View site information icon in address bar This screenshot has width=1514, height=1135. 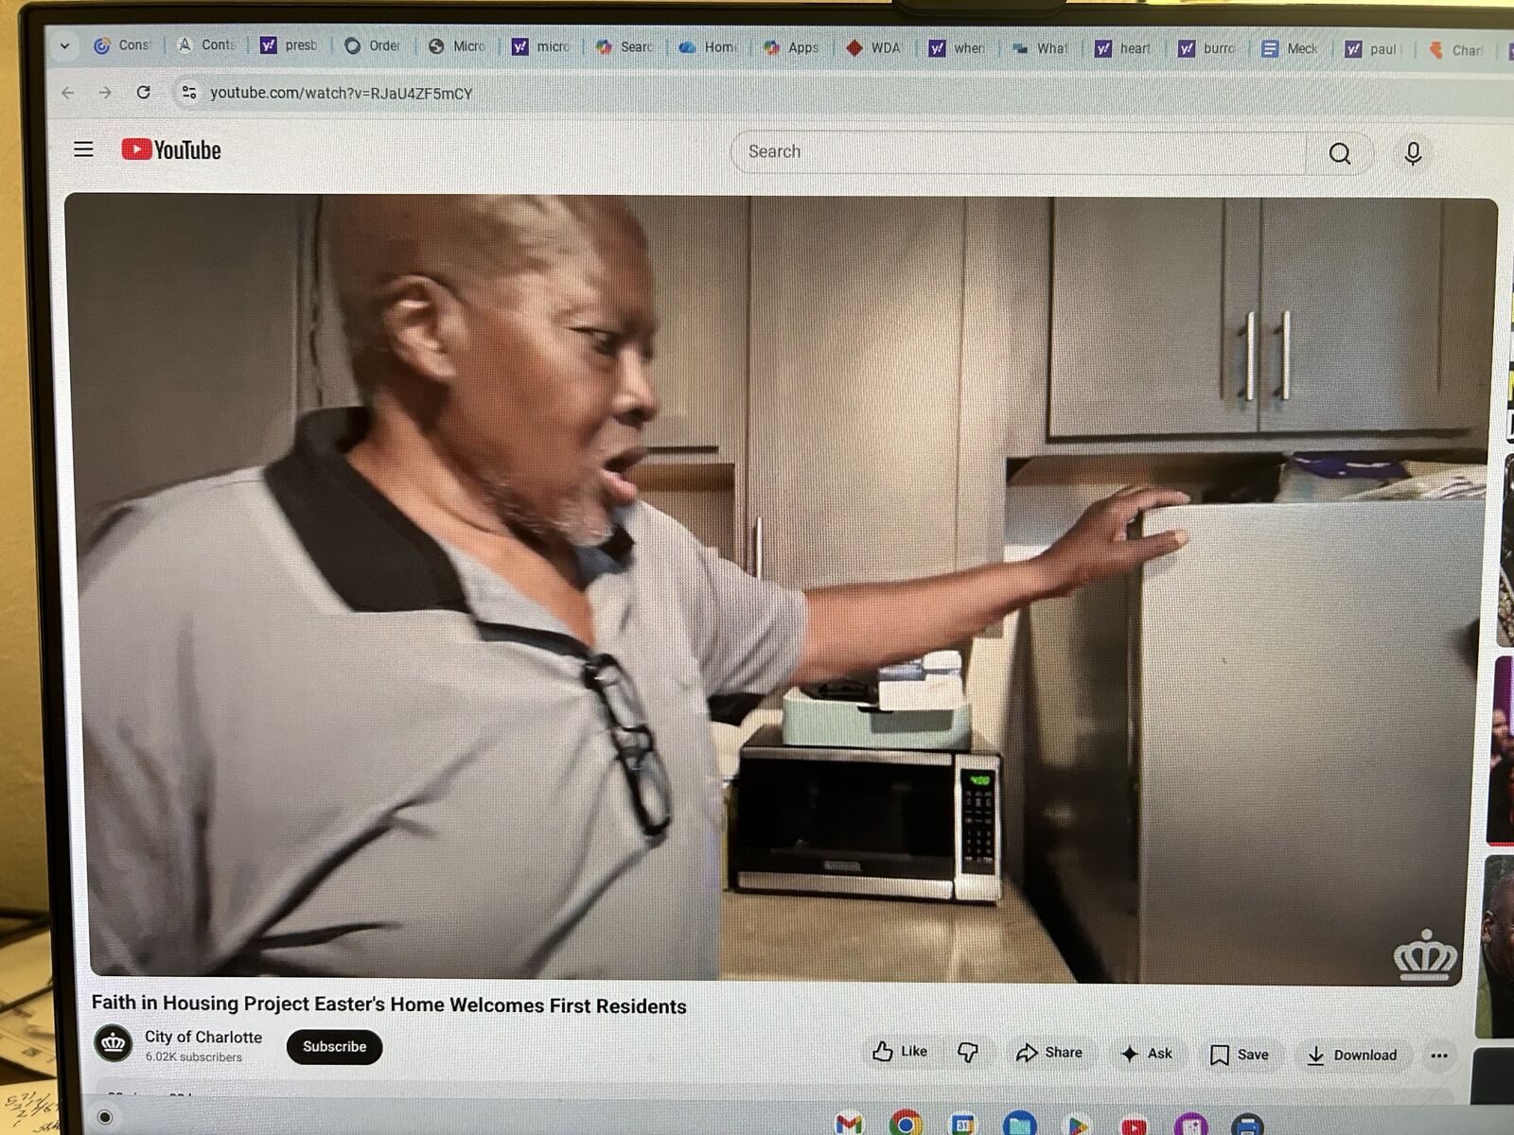point(189,92)
